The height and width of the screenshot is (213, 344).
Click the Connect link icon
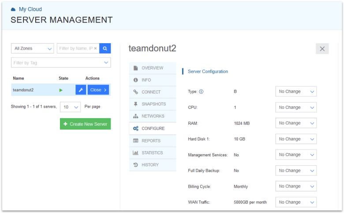point(135,92)
